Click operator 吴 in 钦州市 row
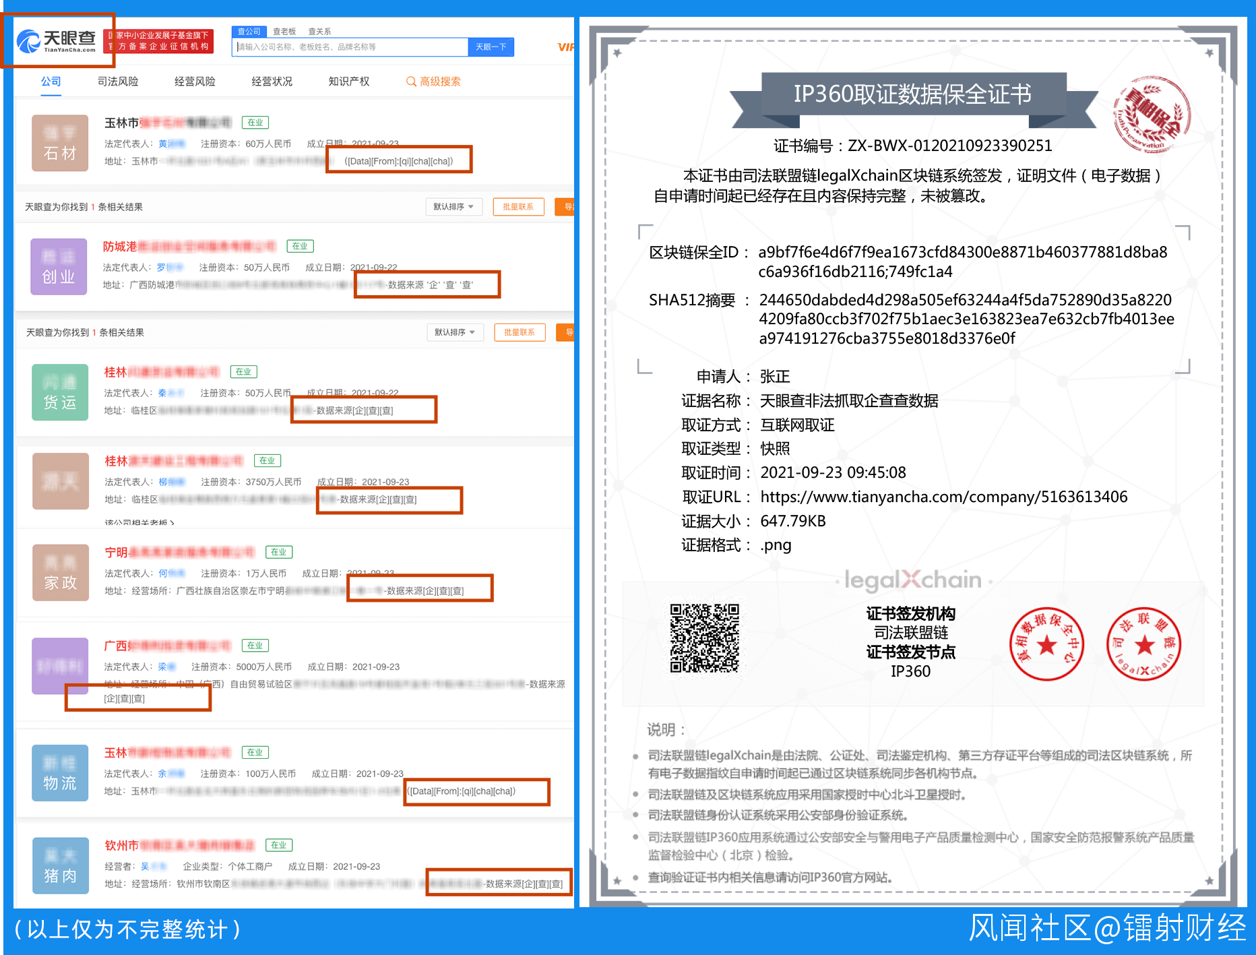 point(154,867)
